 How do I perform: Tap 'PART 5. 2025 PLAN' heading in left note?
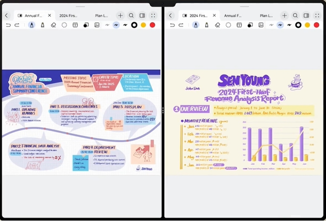[127, 107]
